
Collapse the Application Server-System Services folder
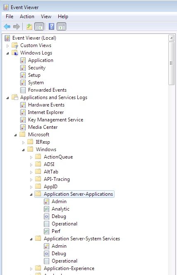click(31, 239)
